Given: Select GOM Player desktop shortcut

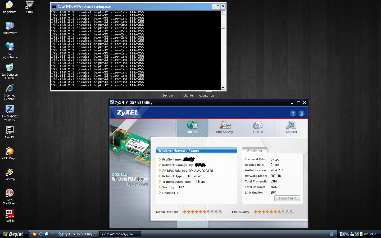Looking at the screenshot, I should click(x=10, y=153).
